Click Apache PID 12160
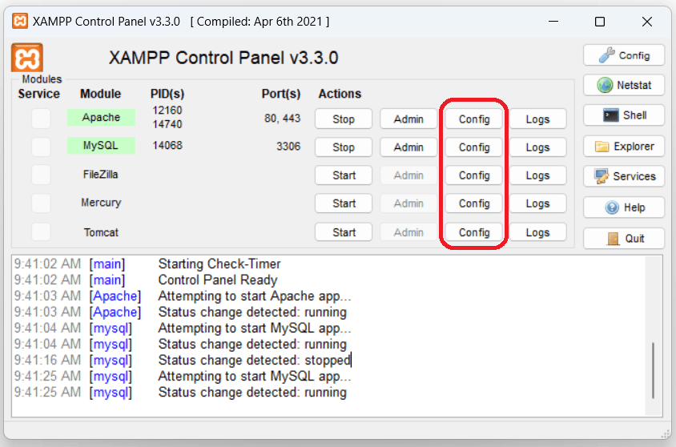This screenshot has height=447, width=676. tap(167, 111)
